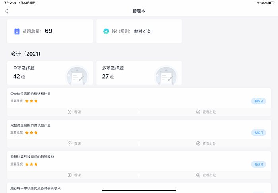Screen dimensions: 278x193
Task: Open the 多项选择题 27道 card
Action: [139, 72]
